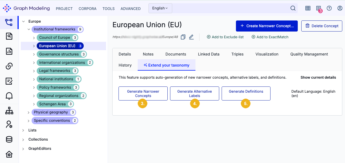The height and width of the screenshot is (163, 345).
Task: Open the user settings sidebar icon
Action: pyautogui.click(x=9, y=124)
